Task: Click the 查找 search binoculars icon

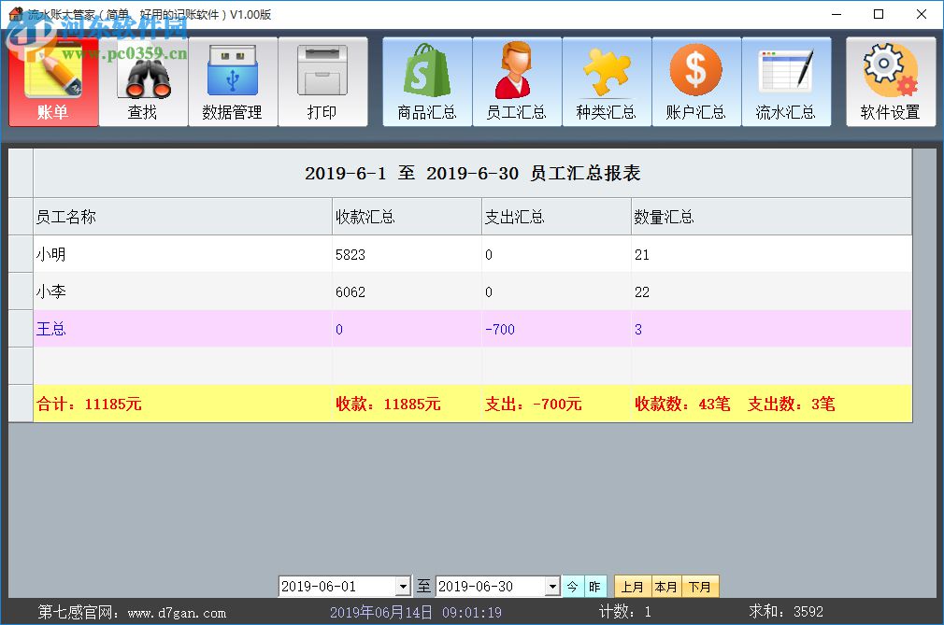Action: point(143,81)
